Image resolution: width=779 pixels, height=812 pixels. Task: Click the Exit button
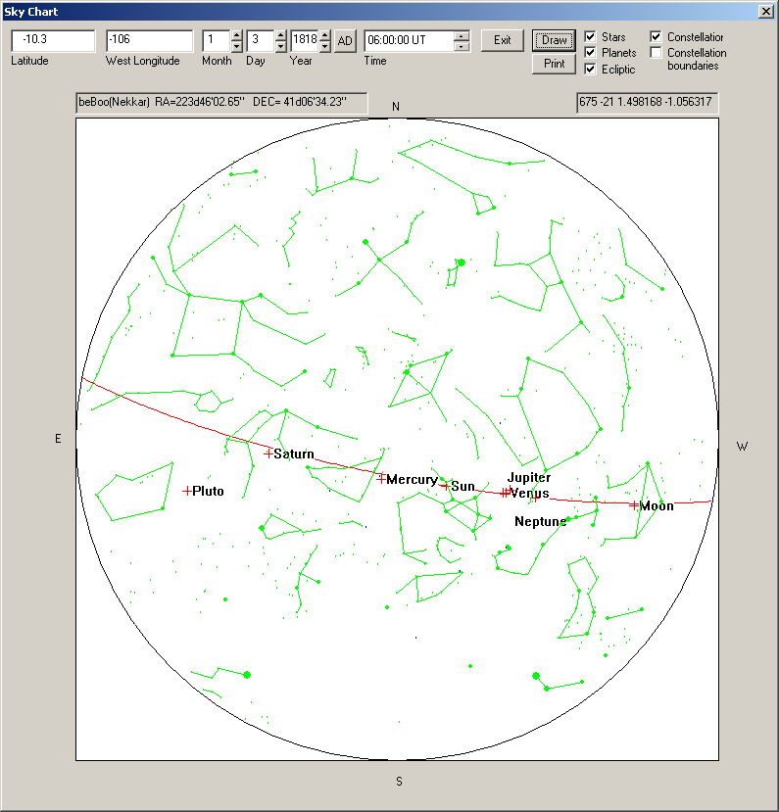click(x=502, y=40)
